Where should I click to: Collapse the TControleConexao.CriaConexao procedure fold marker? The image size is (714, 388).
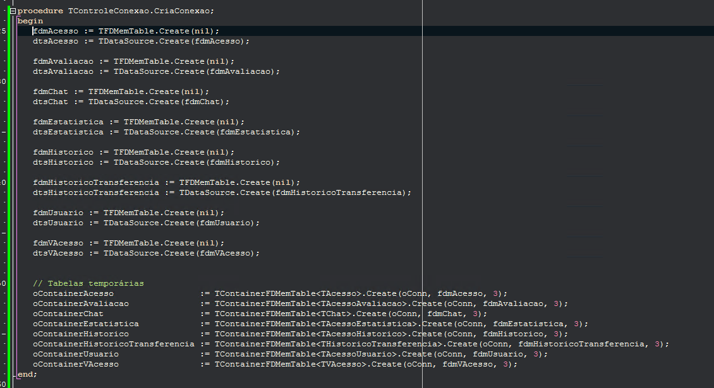click(x=13, y=11)
